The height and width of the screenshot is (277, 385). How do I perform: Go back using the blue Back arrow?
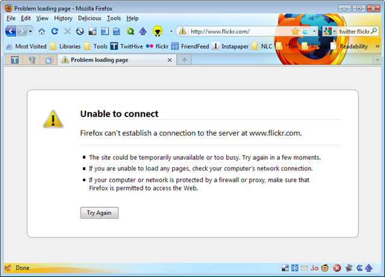pyautogui.click(x=11, y=31)
